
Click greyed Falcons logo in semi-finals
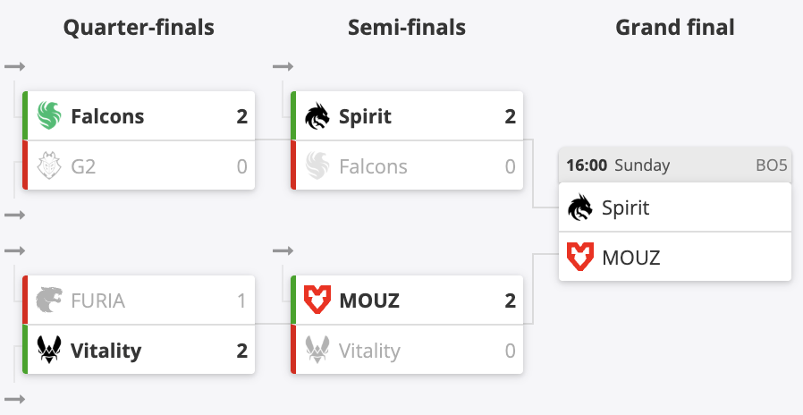(x=317, y=166)
